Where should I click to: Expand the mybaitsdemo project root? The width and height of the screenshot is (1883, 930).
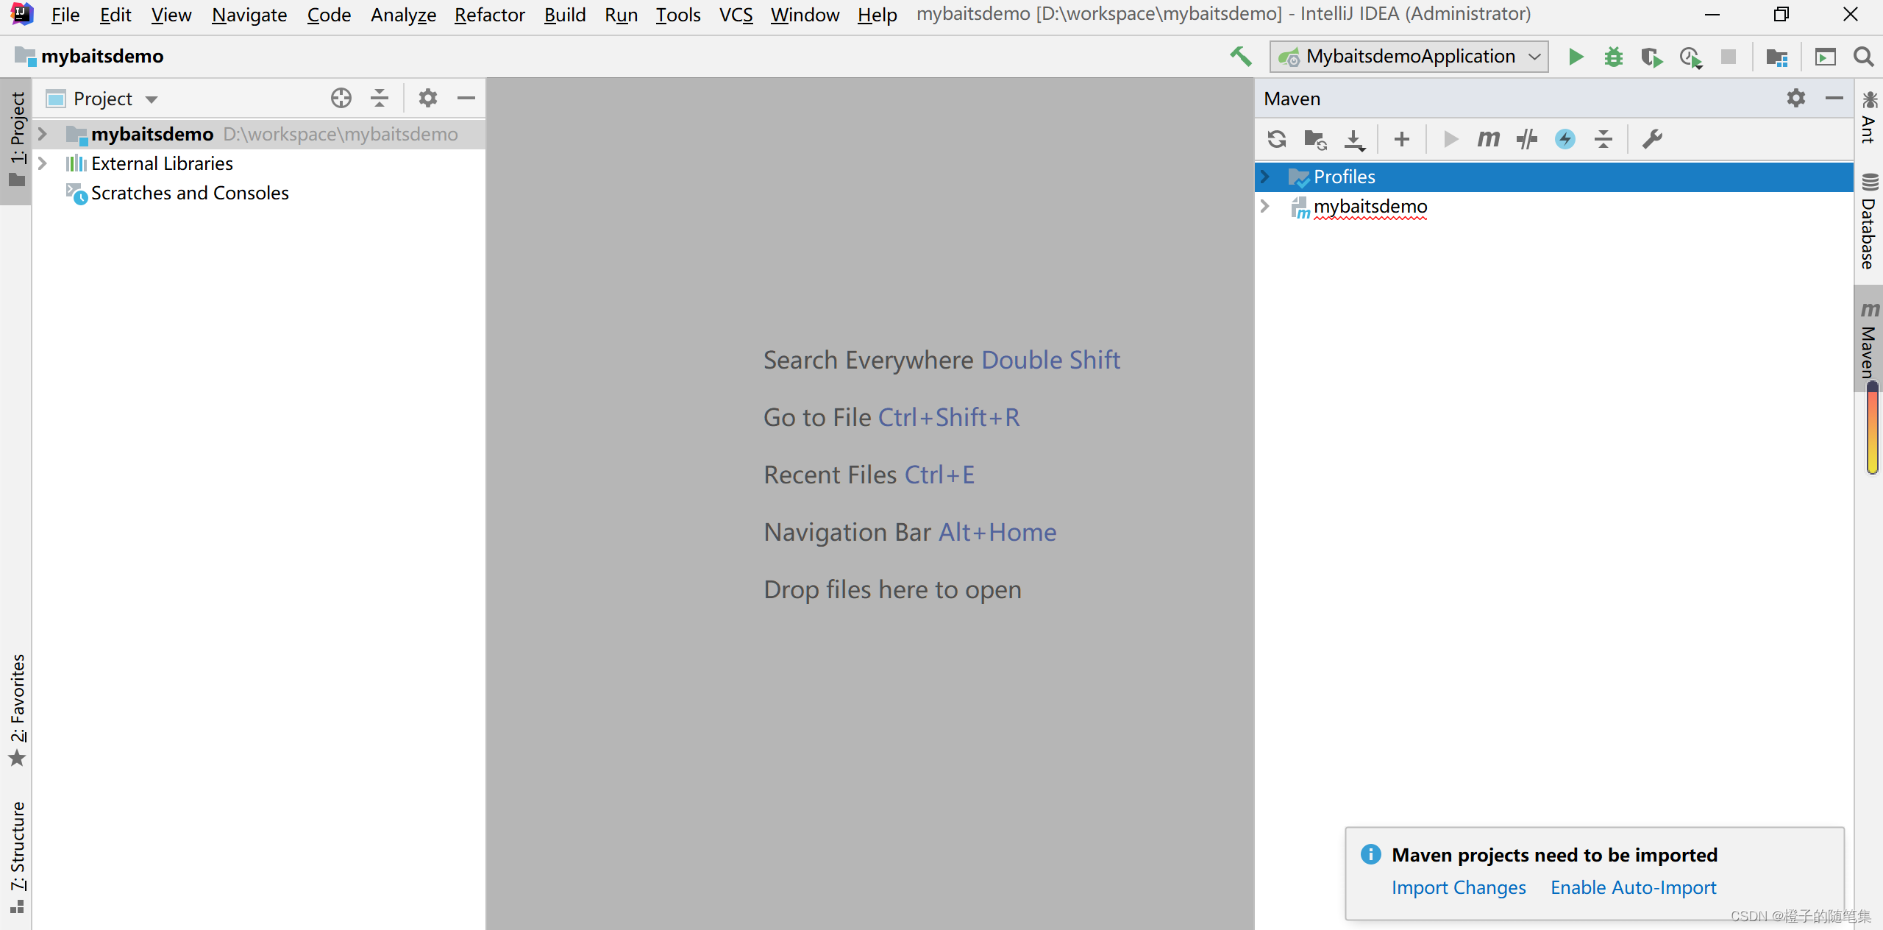point(43,134)
